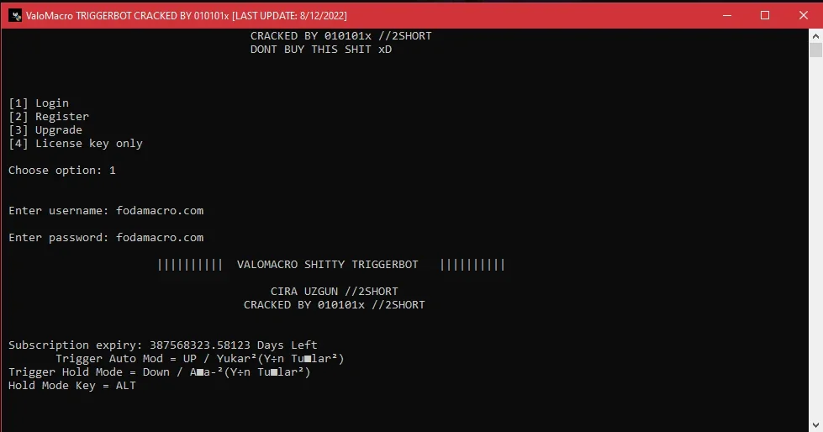The width and height of the screenshot is (823, 432).
Task: Maximize the ValoMacro console window
Action: coord(765,16)
